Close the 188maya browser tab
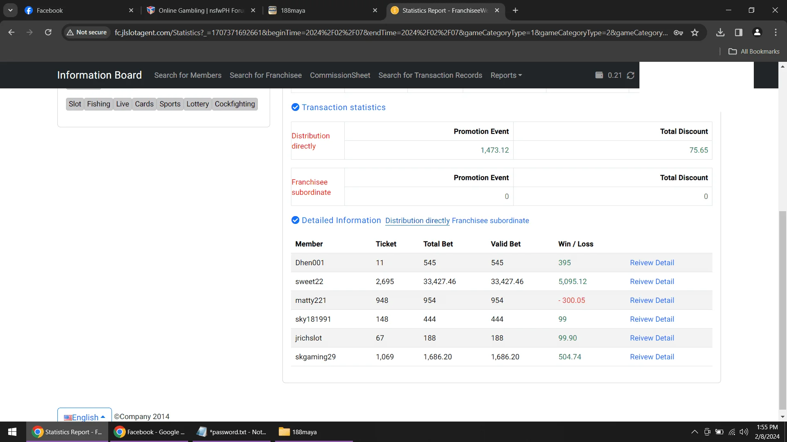Image resolution: width=787 pixels, height=442 pixels. (x=375, y=10)
